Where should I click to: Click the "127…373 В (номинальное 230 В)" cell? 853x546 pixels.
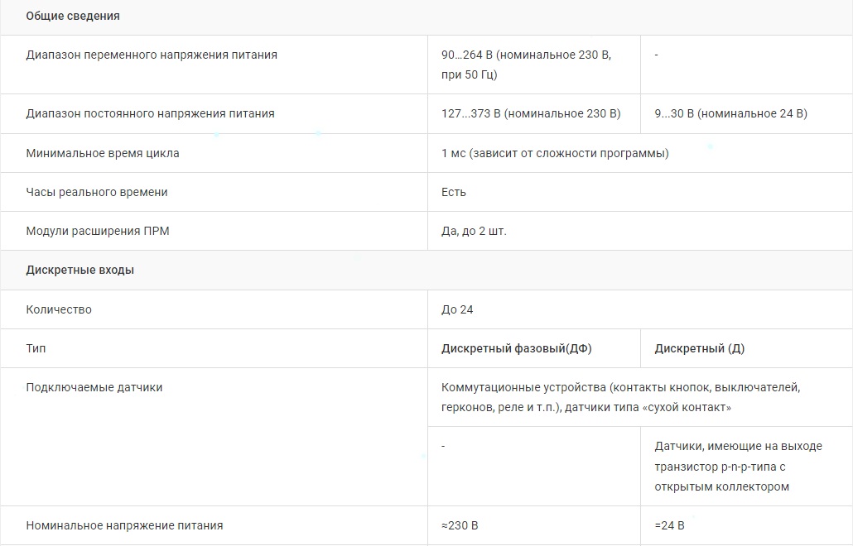[531, 113]
